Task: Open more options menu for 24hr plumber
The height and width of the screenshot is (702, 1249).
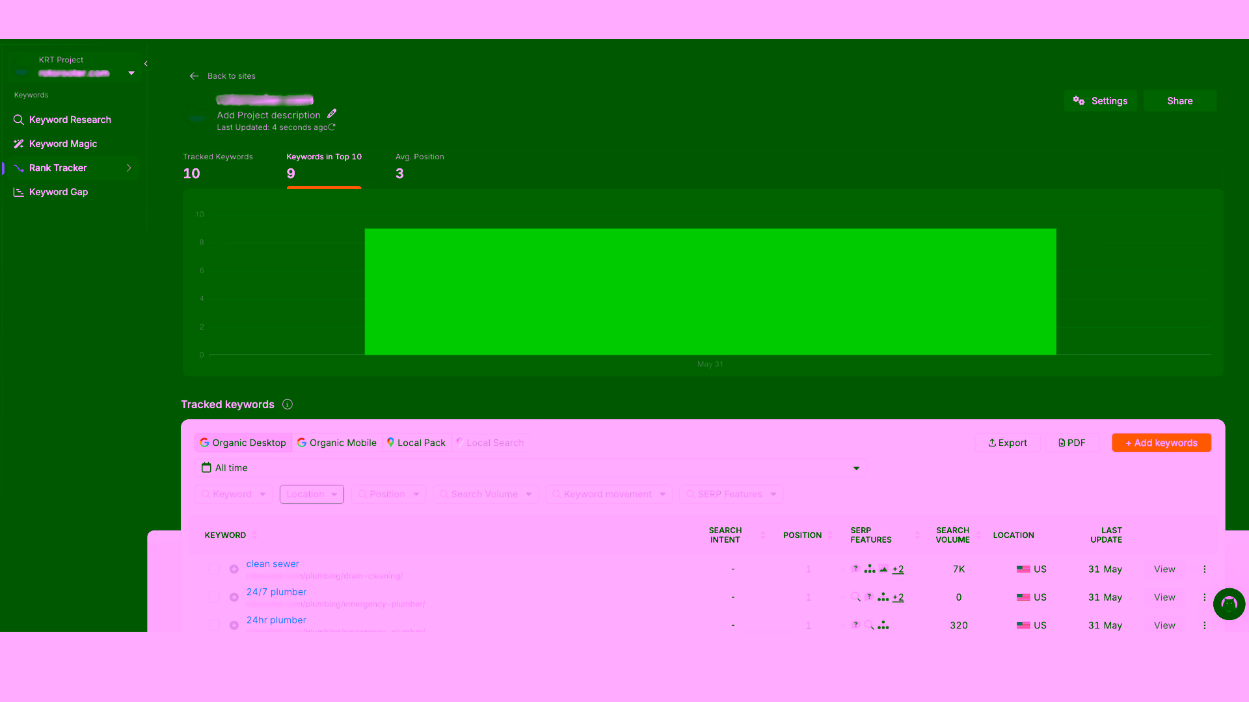Action: (1204, 625)
